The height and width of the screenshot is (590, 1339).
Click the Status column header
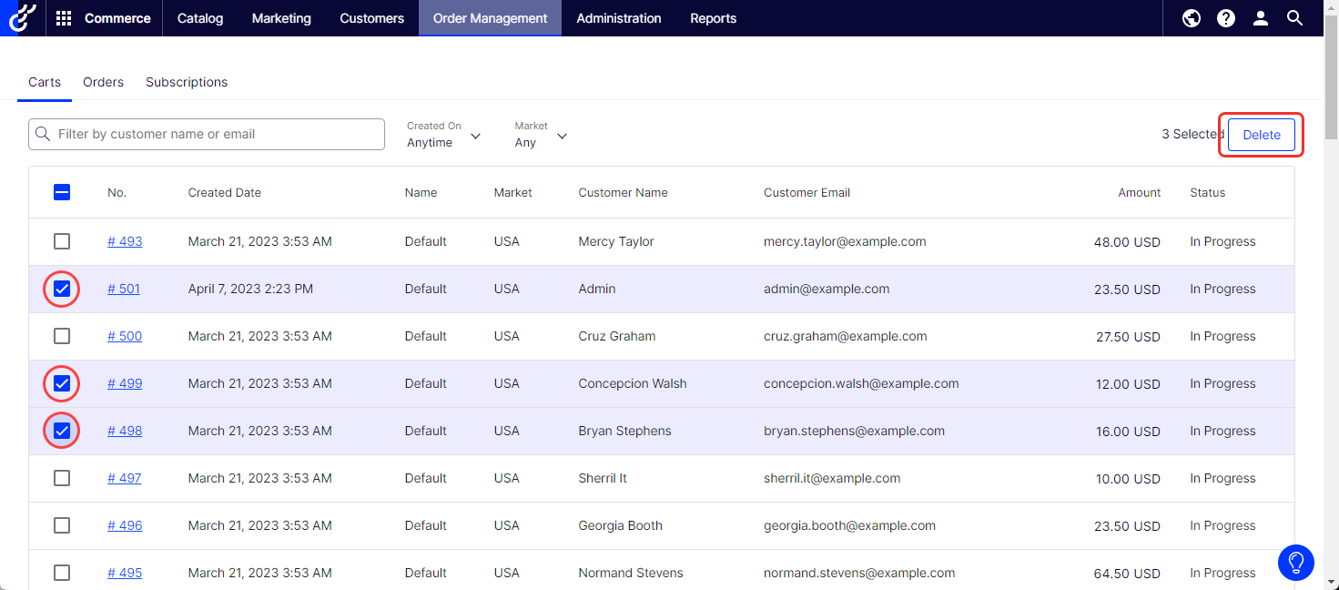(1208, 192)
